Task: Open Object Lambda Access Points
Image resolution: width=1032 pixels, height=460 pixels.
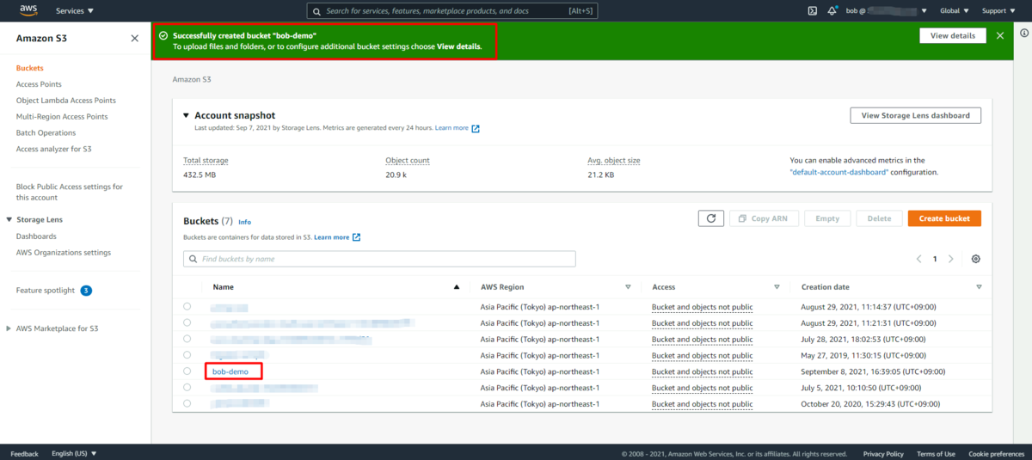Action: pyautogui.click(x=65, y=101)
